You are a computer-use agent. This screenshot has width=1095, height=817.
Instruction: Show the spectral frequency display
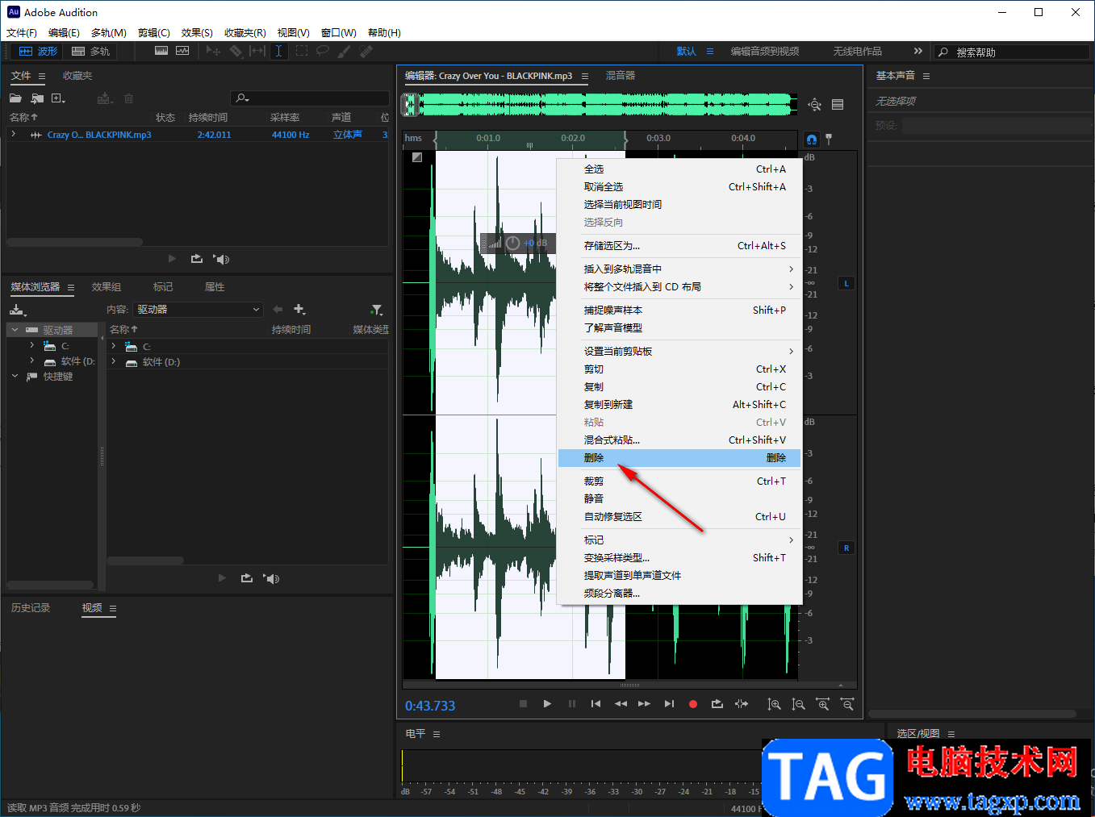pos(161,51)
